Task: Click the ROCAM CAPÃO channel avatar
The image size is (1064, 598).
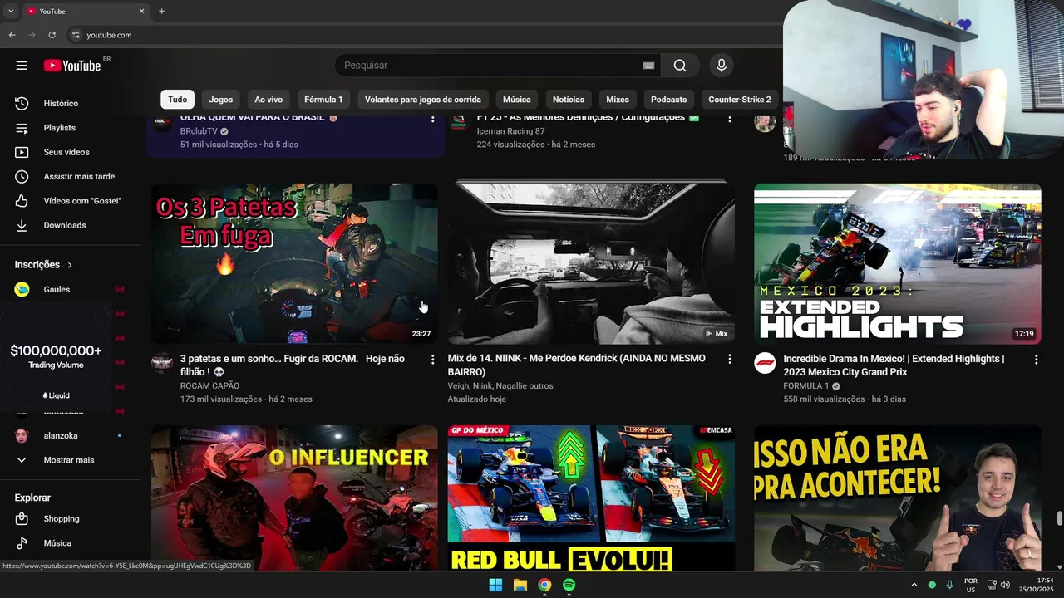Action: point(162,363)
